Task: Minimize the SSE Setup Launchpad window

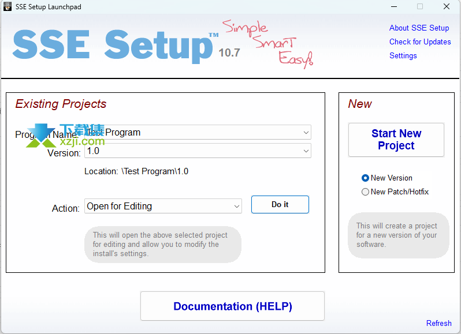Action: pyautogui.click(x=393, y=6)
